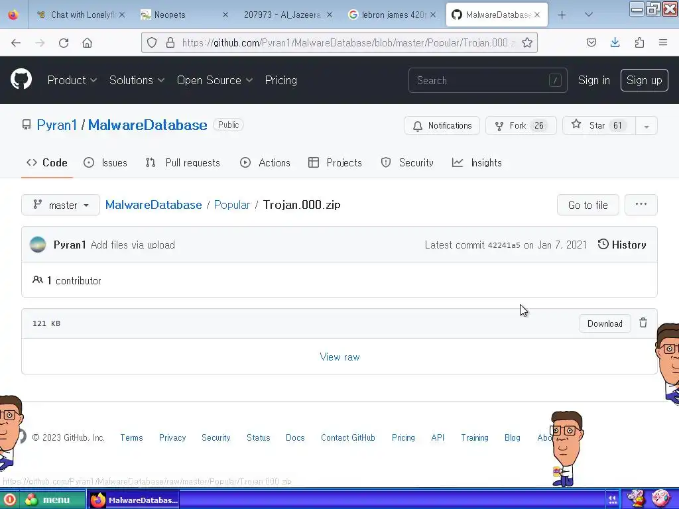Open the Pyran1 owner link

pos(57,125)
